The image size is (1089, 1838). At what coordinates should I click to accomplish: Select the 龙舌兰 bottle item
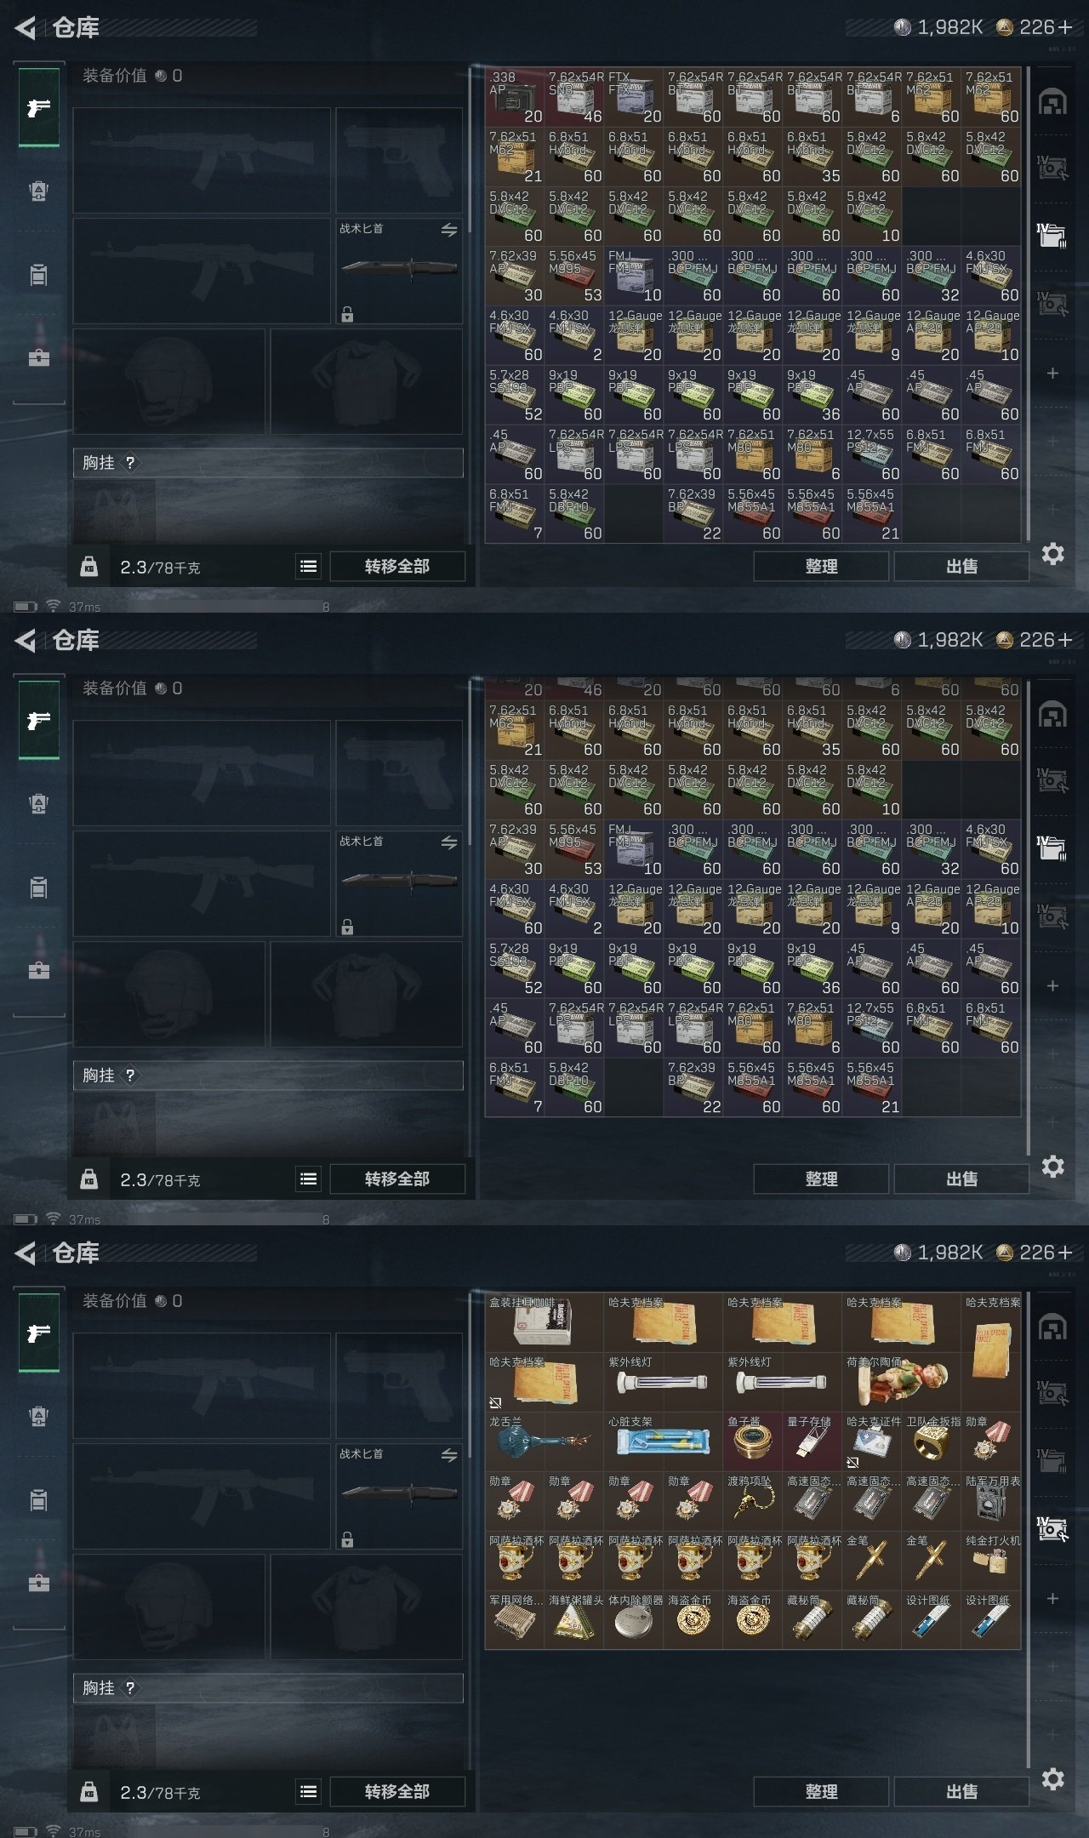[544, 1441]
